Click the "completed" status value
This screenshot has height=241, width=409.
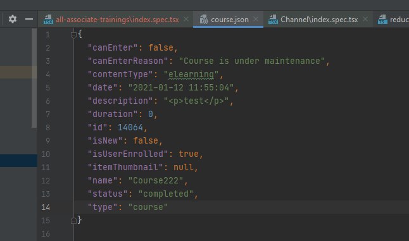pos(166,194)
